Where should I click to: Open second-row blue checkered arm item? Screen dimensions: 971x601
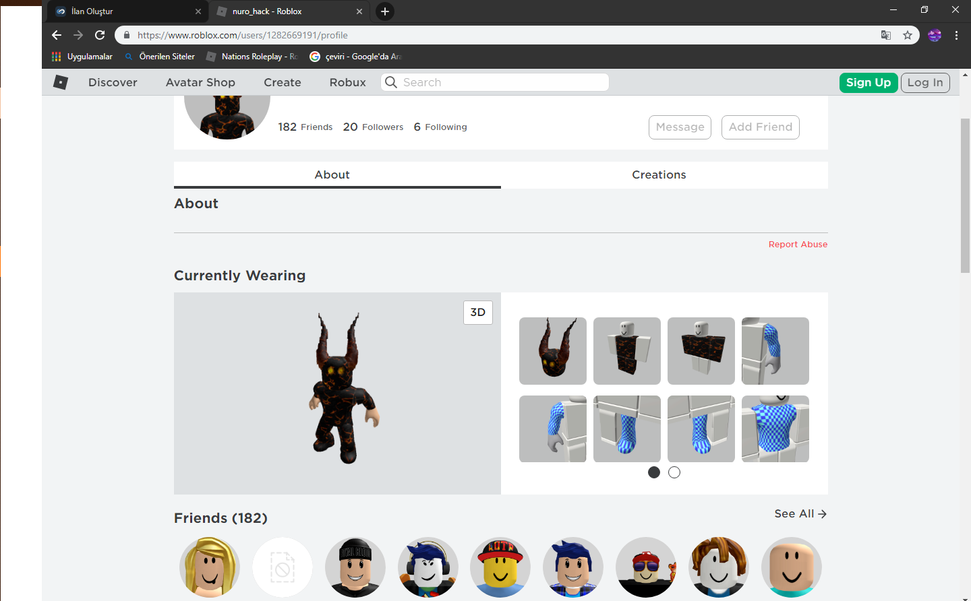(x=553, y=429)
